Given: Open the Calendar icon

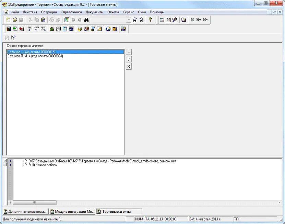Looking at the screenshot, I should 168,20.
